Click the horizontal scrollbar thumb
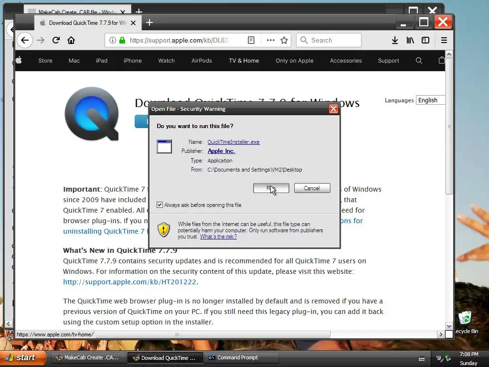This screenshot has height=367, width=489. click(x=177, y=335)
